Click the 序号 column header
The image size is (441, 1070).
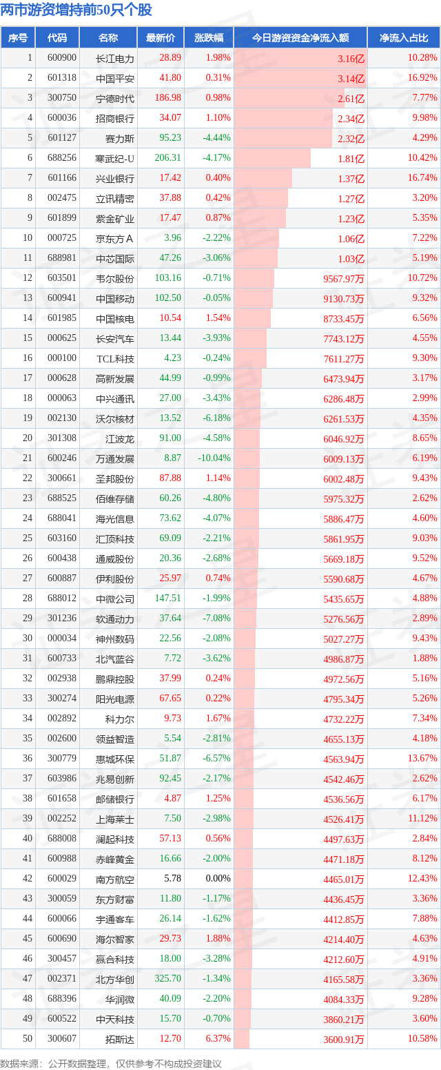click(18, 38)
